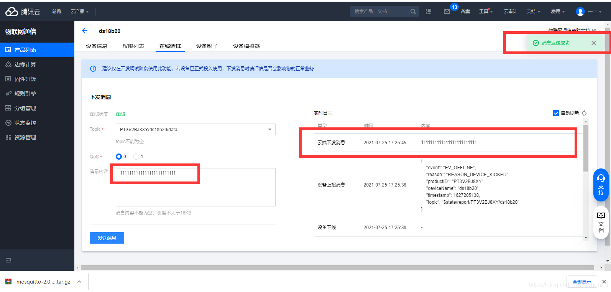Expand the 工具 dropdown menu

click(486, 12)
